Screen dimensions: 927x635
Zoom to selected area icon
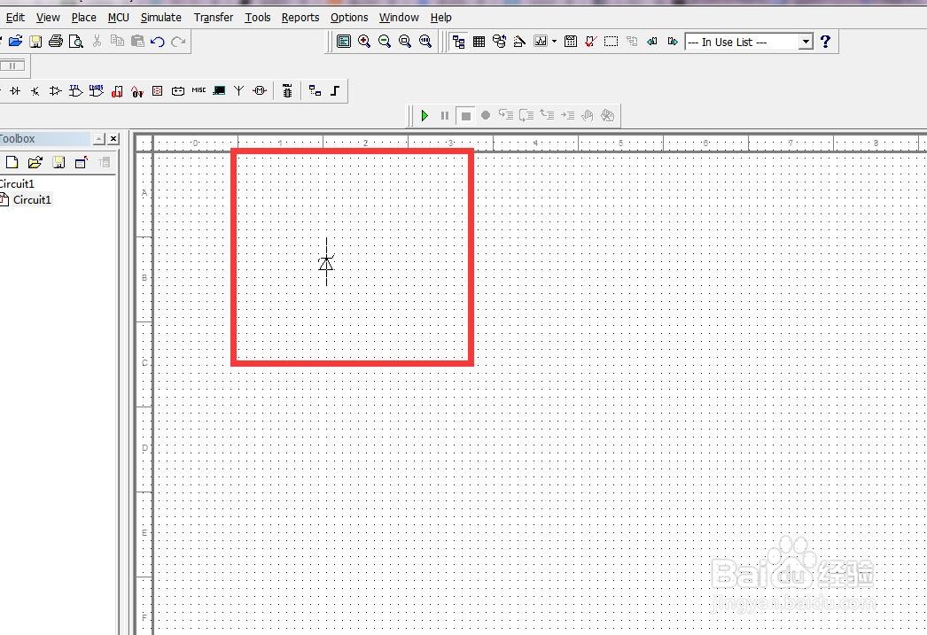click(x=405, y=41)
